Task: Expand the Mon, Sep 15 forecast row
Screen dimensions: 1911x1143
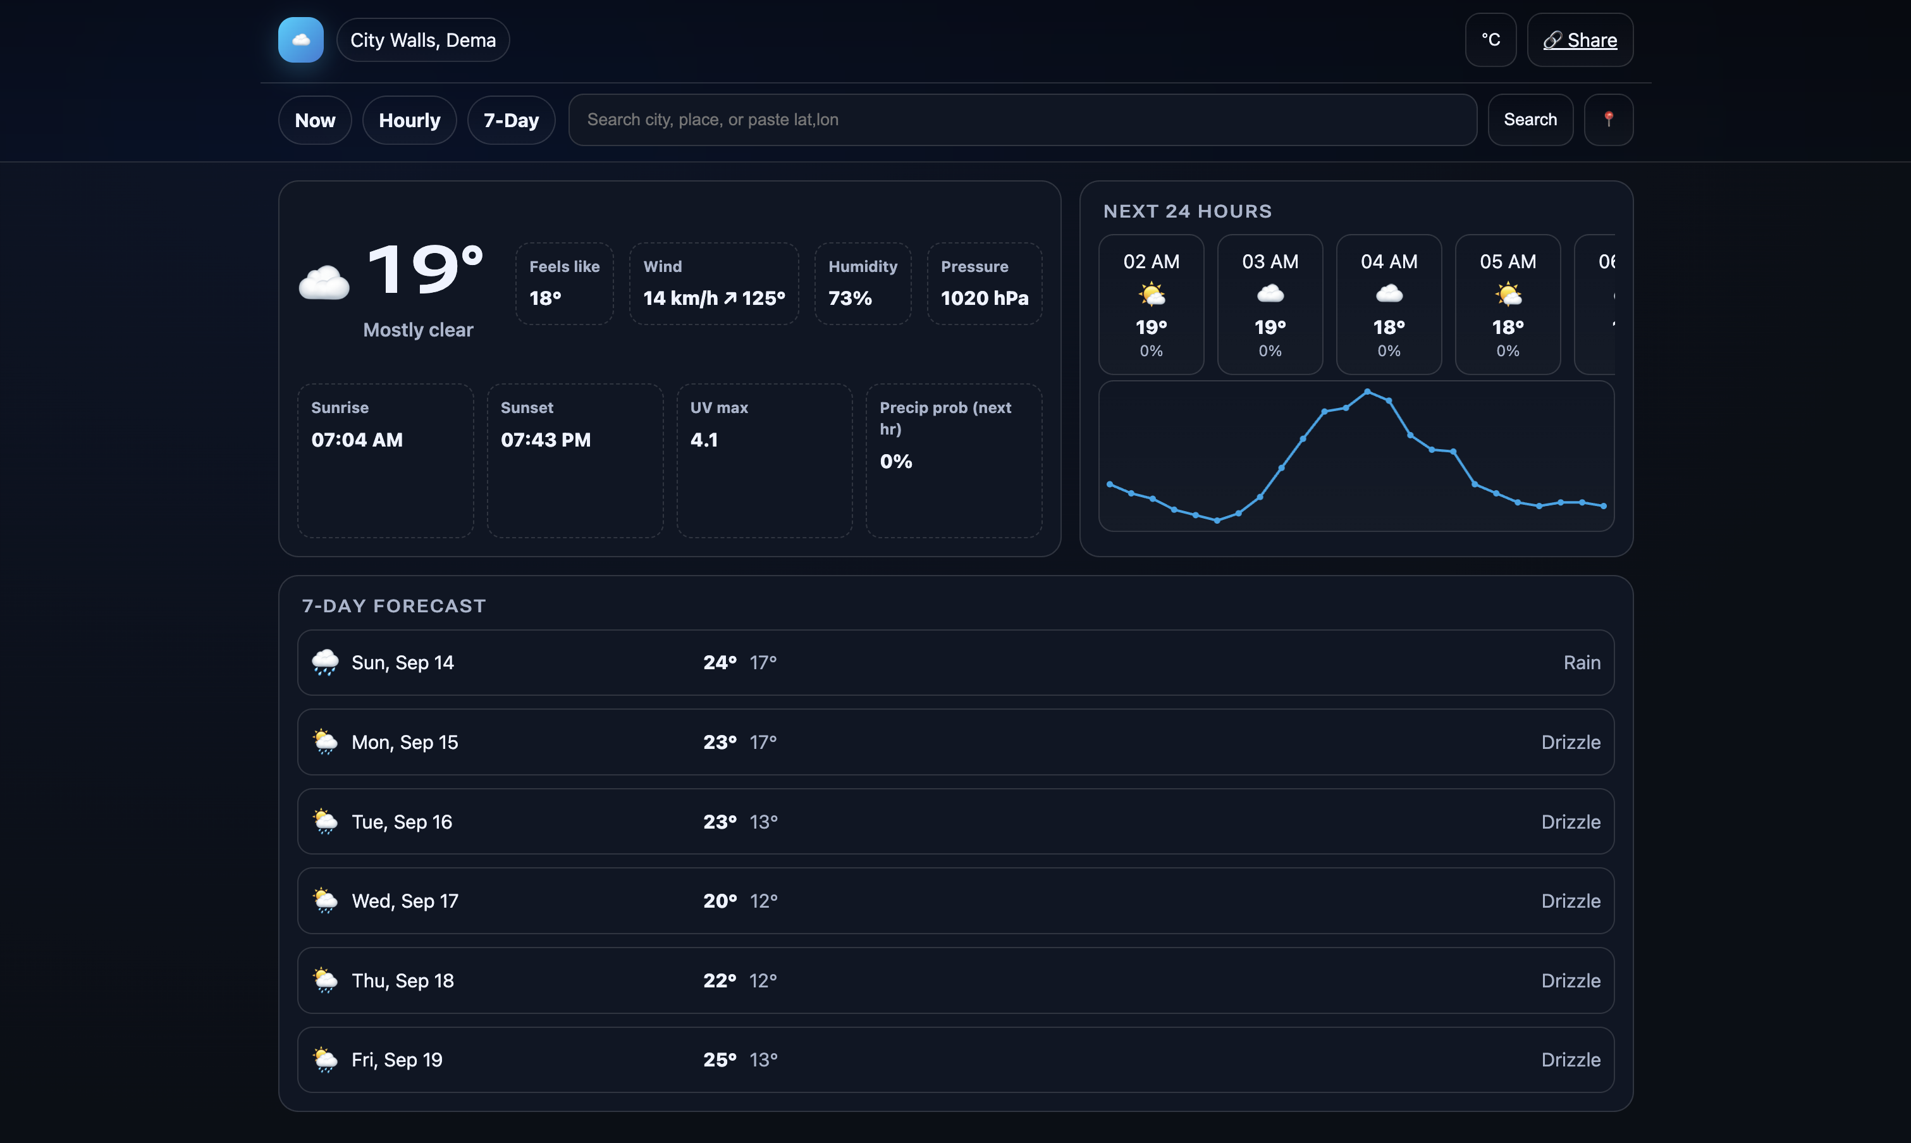Action: point(955,742)
